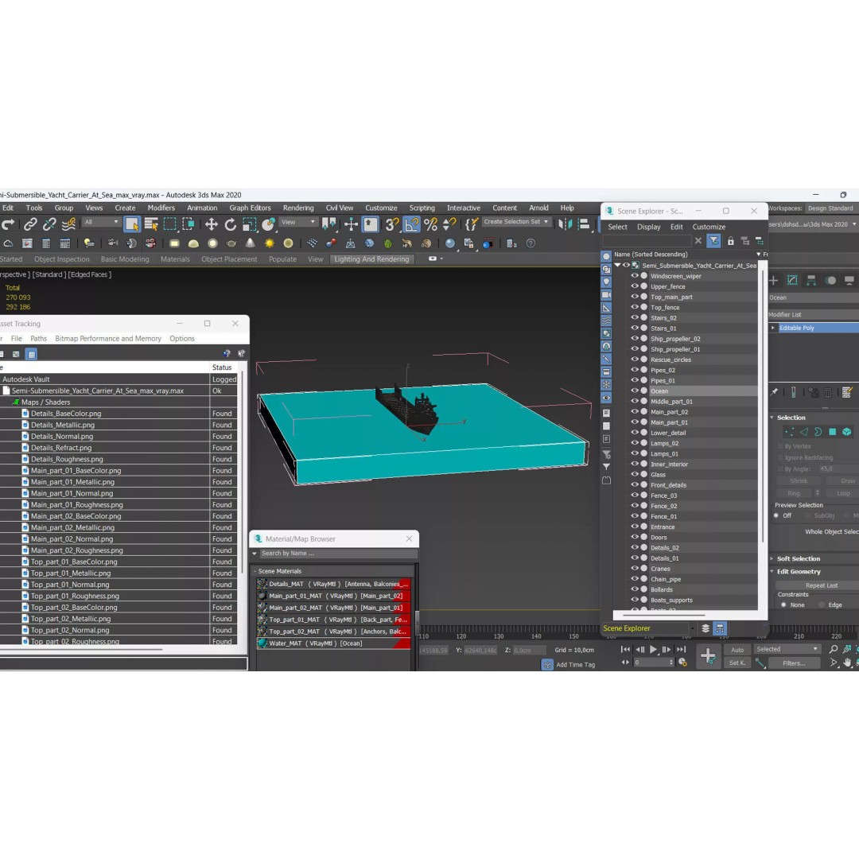Open the Rendering menu
Image resolution: width=859 pixels, height=859 pixels.
click(298, 208)
